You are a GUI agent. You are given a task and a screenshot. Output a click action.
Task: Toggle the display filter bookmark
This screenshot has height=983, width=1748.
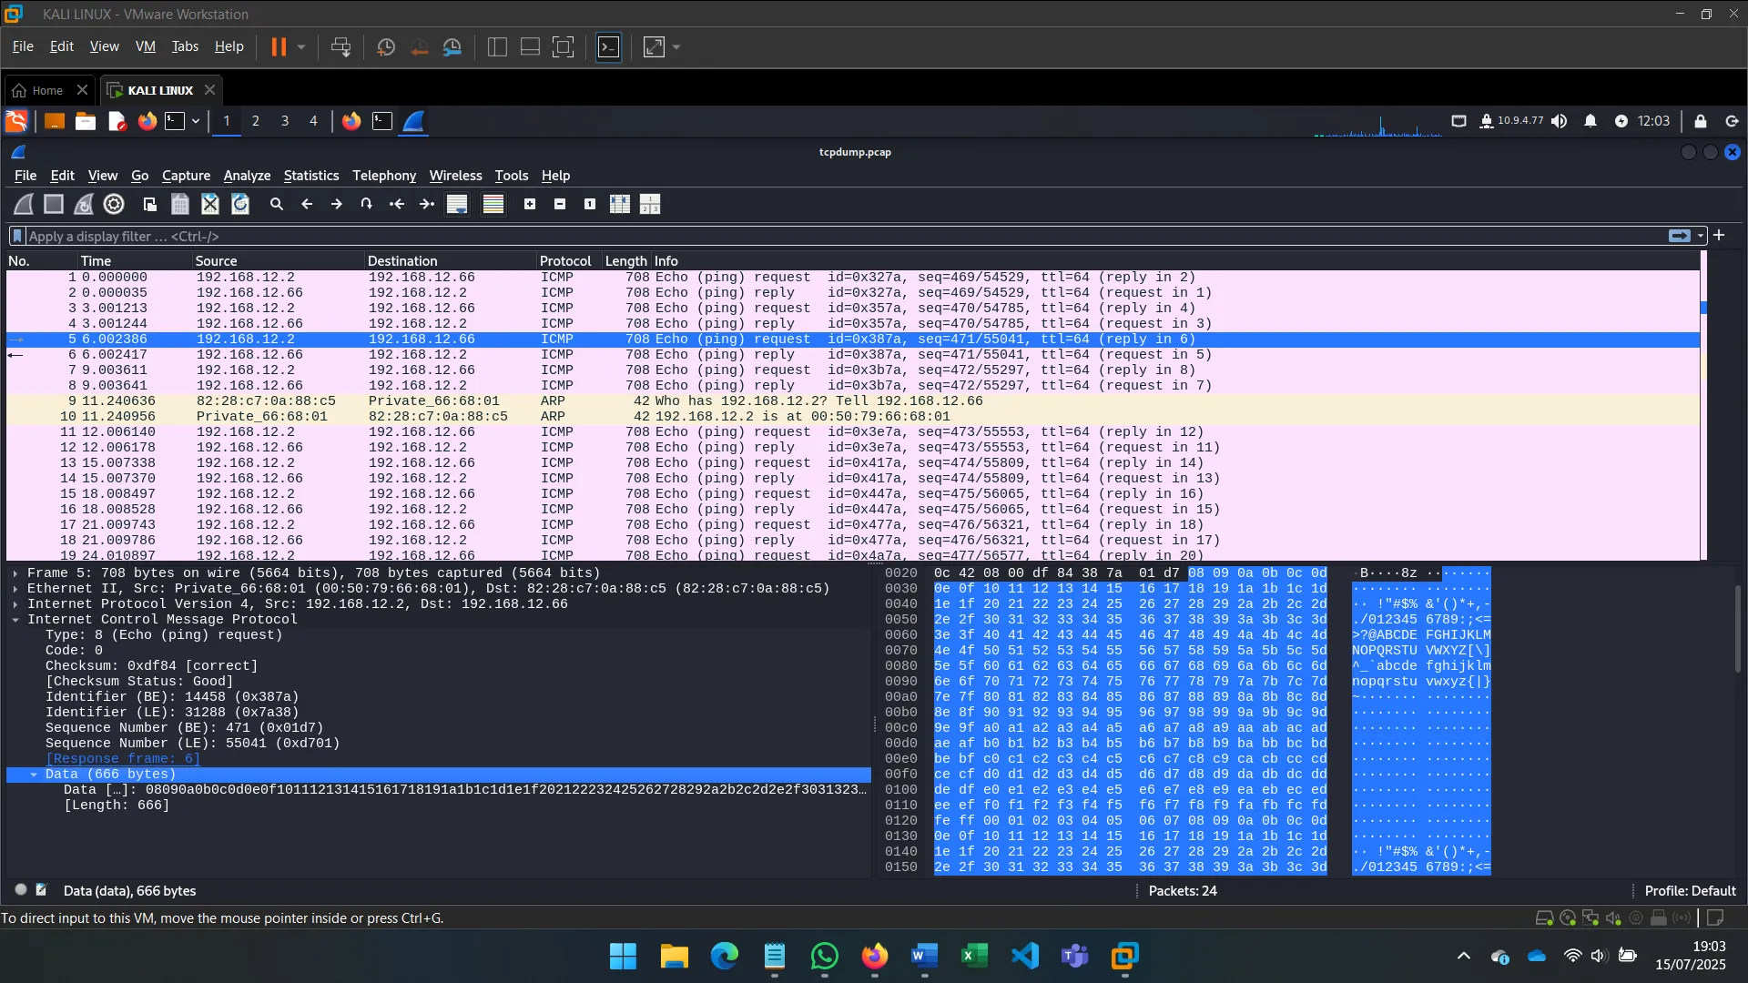(16, 236)
